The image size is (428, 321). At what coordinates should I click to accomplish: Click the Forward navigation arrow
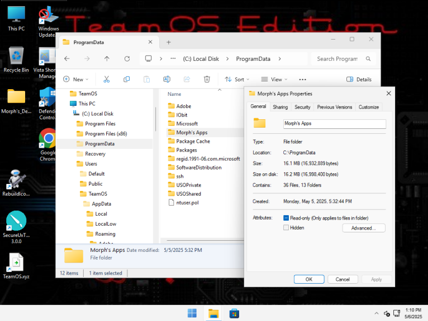pos(87,59)
